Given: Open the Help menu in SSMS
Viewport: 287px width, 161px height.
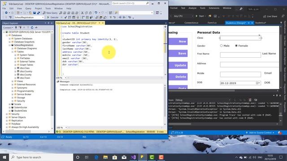Looking at the screenshot, I should tap(69, 8).
